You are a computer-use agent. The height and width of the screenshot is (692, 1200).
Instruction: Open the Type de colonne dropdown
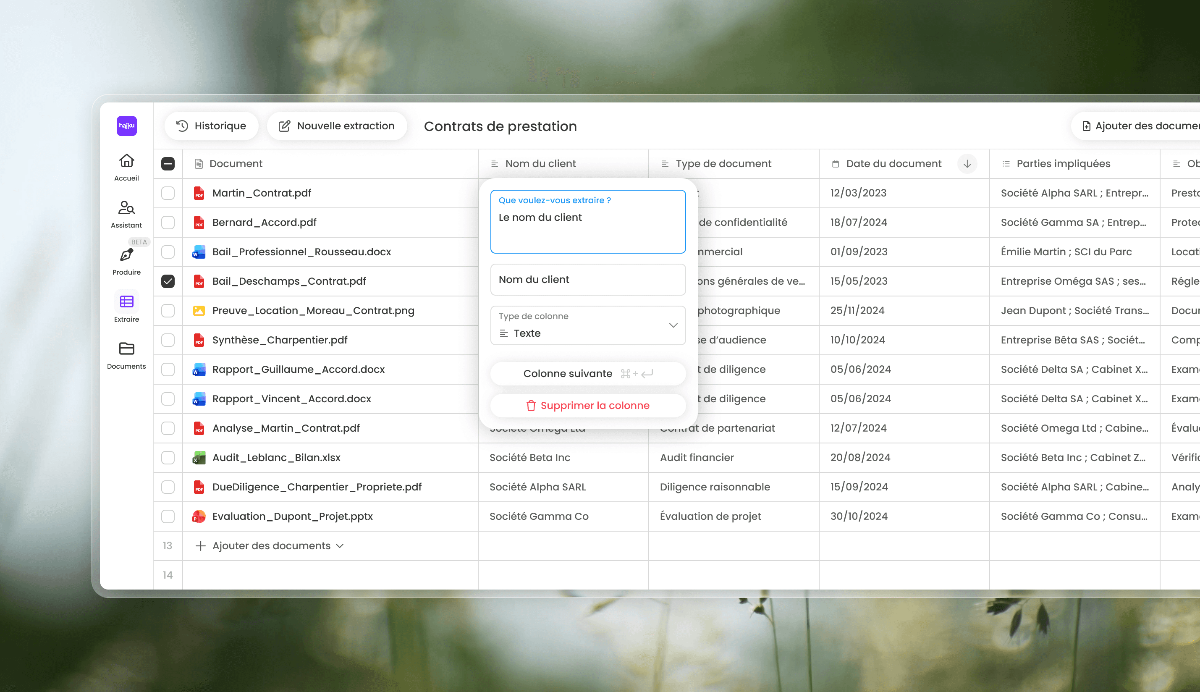[x=588, y=325]
